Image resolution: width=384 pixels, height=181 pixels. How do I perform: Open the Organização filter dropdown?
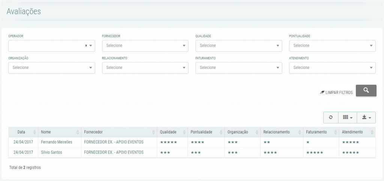pos(52,68)
